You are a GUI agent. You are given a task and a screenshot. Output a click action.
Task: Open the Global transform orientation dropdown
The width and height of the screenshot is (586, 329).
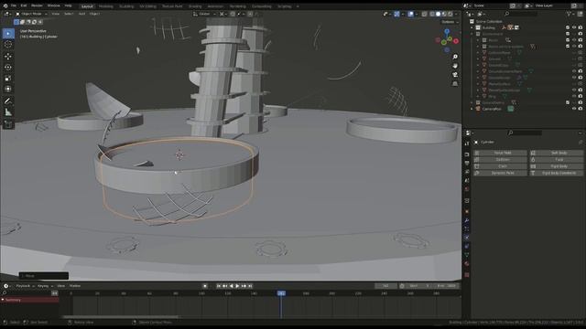tap(204, 14)
